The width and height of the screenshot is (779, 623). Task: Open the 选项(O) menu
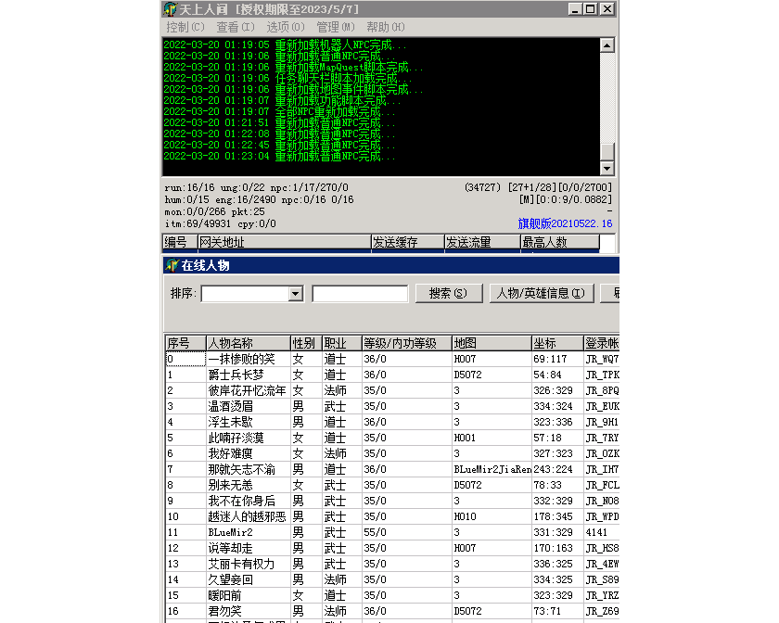285,28
